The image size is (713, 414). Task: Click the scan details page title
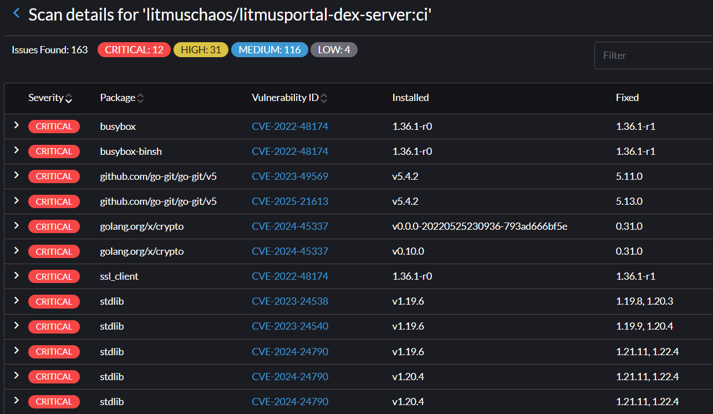click(x=230, y=14)
